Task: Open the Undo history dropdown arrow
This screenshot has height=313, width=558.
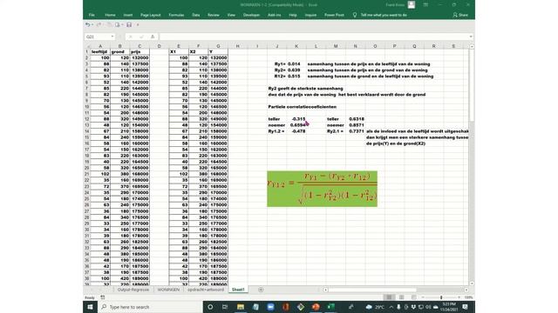Action: pos(92,25)
